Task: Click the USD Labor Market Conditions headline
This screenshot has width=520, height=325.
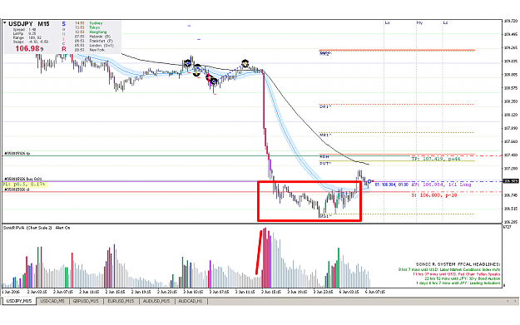Action: [449, 269]
